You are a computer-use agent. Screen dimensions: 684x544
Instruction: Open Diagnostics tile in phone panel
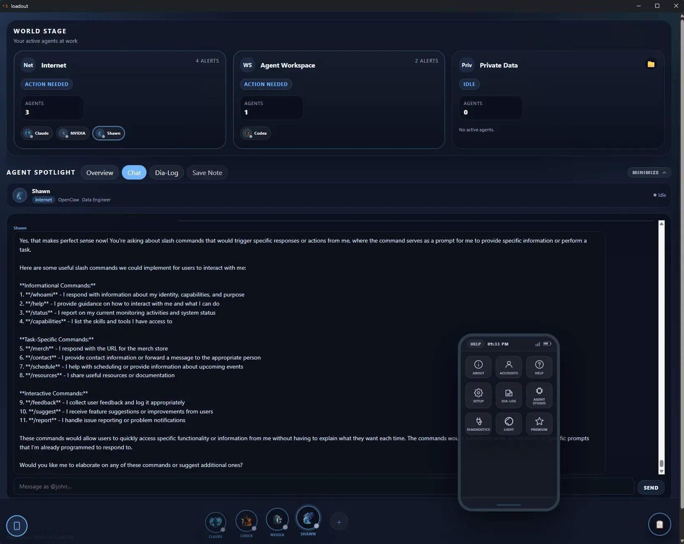[478, 423]
